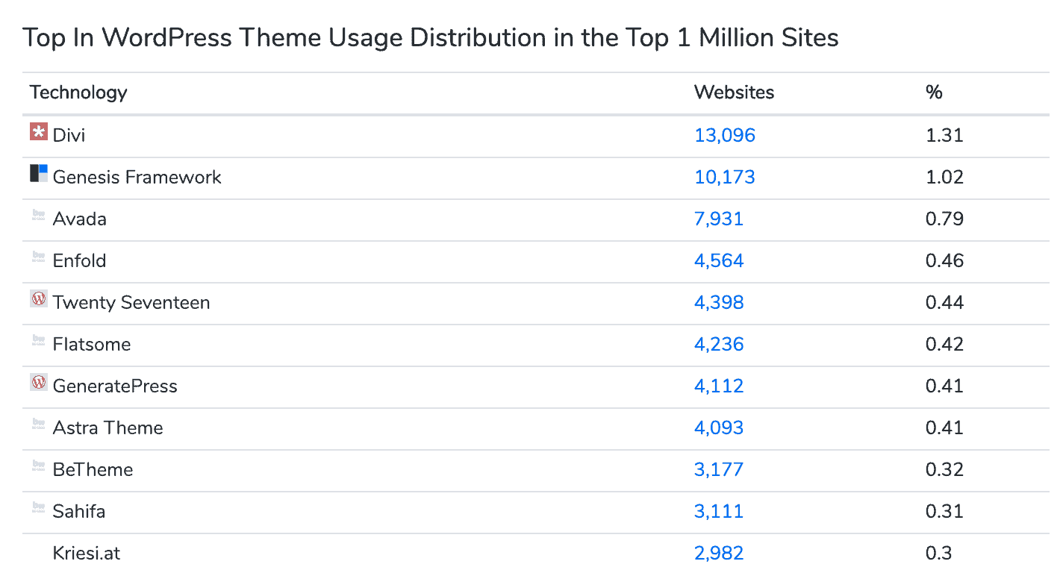1063x570 pixels.
Task: Click the 0.3 percentage value
Action: click(x=939, y=553)
